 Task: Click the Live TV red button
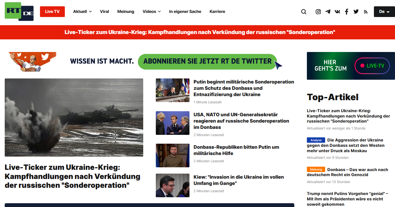[x=52, y=12]
